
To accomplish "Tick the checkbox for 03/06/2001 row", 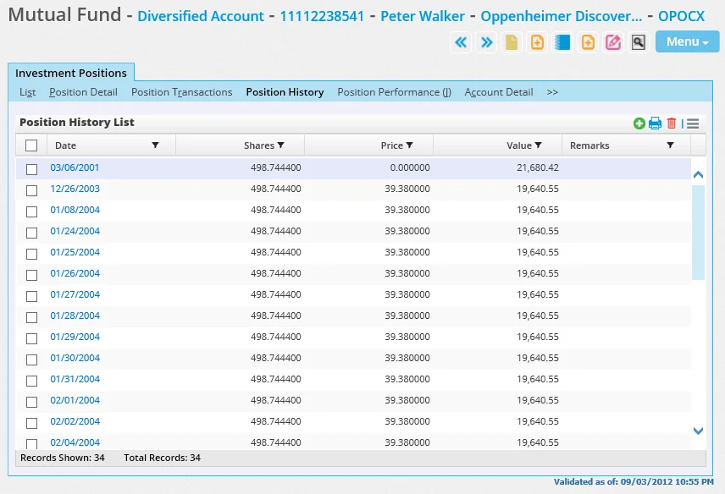I will pyautogui.click(x=31, y=168).
